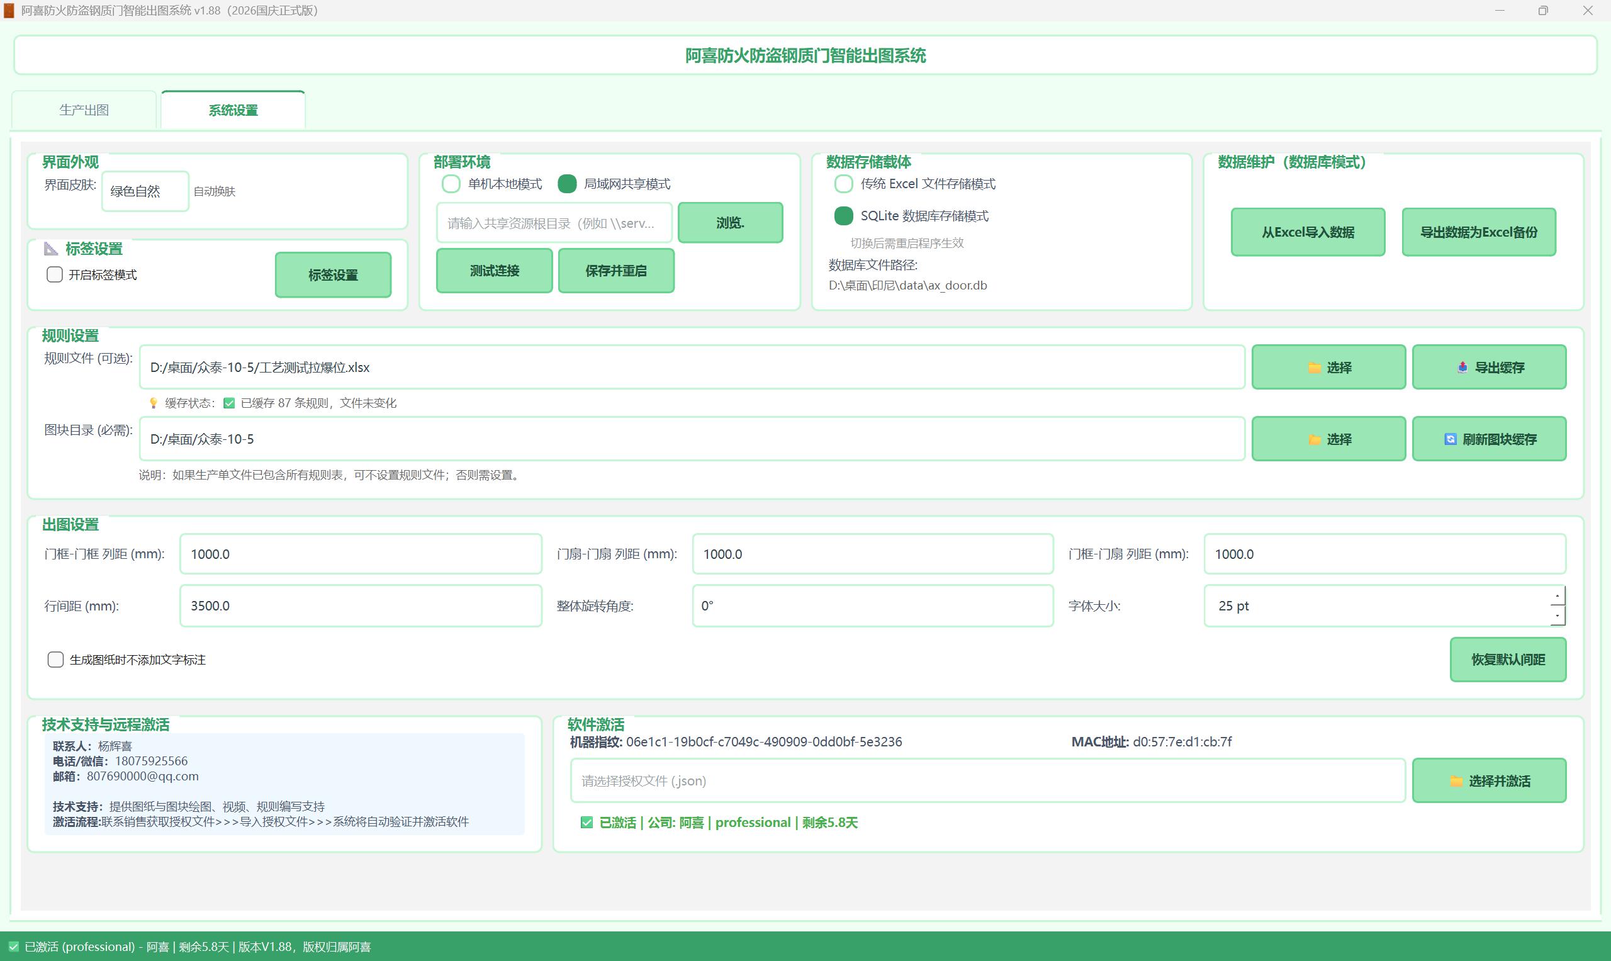The width and height of the screenshot is (1611, 961).
Task: Click folder icon 选择 for 规则文件
Action: (1328, 367)
